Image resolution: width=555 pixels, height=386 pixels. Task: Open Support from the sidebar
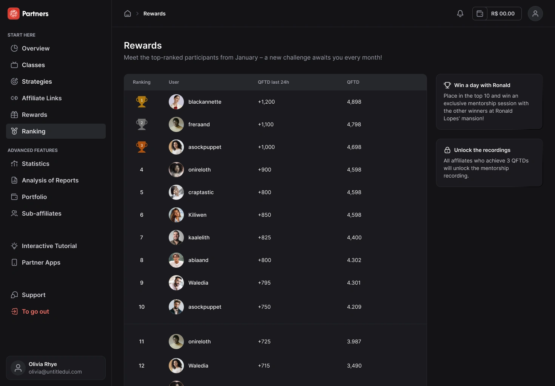point(56,295)
